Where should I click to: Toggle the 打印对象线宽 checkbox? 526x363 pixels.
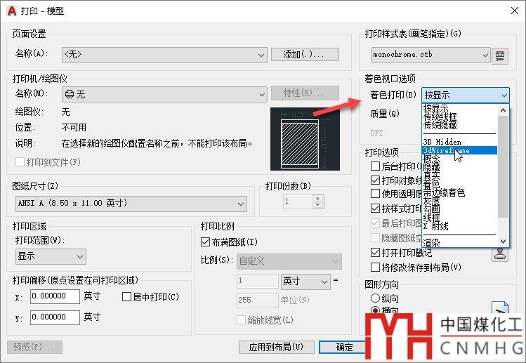point(376,180)
